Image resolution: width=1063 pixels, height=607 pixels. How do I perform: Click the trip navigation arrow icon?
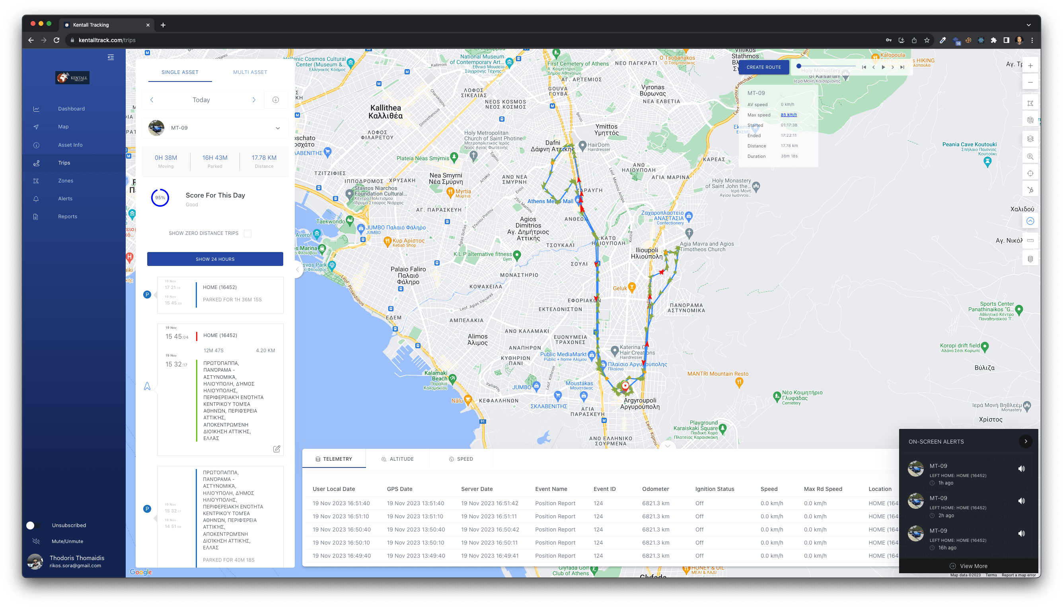[x=147, y=386]
